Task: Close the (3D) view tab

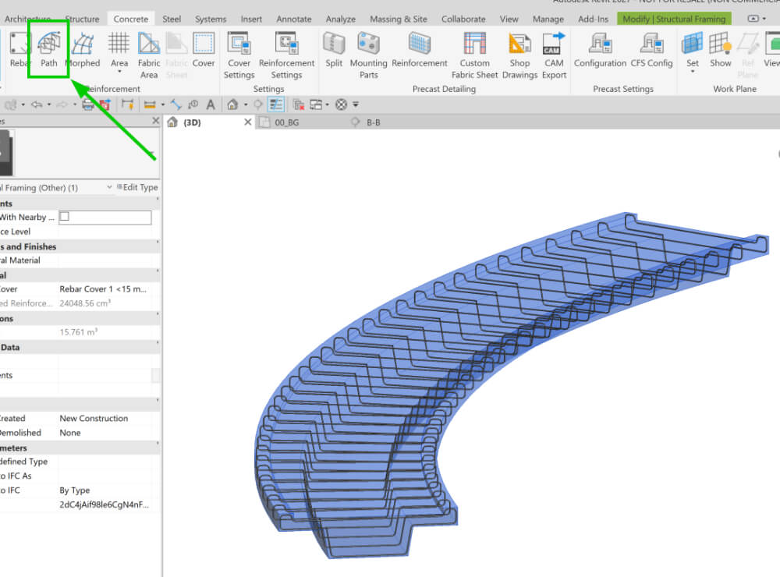Action: [x=248, y=122]
